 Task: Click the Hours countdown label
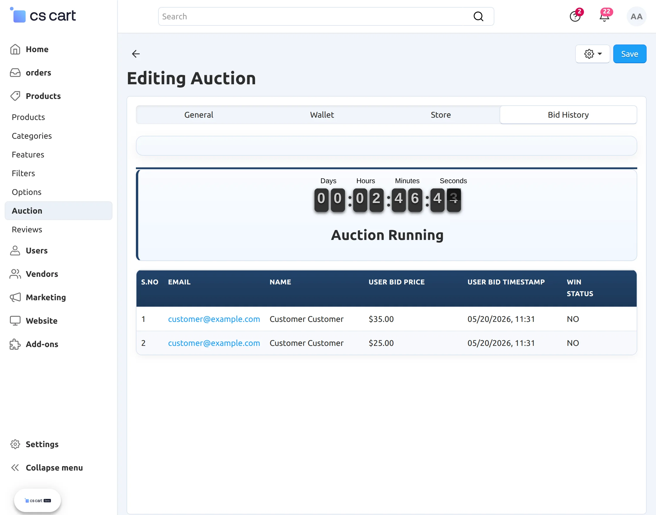coord(365,181)
